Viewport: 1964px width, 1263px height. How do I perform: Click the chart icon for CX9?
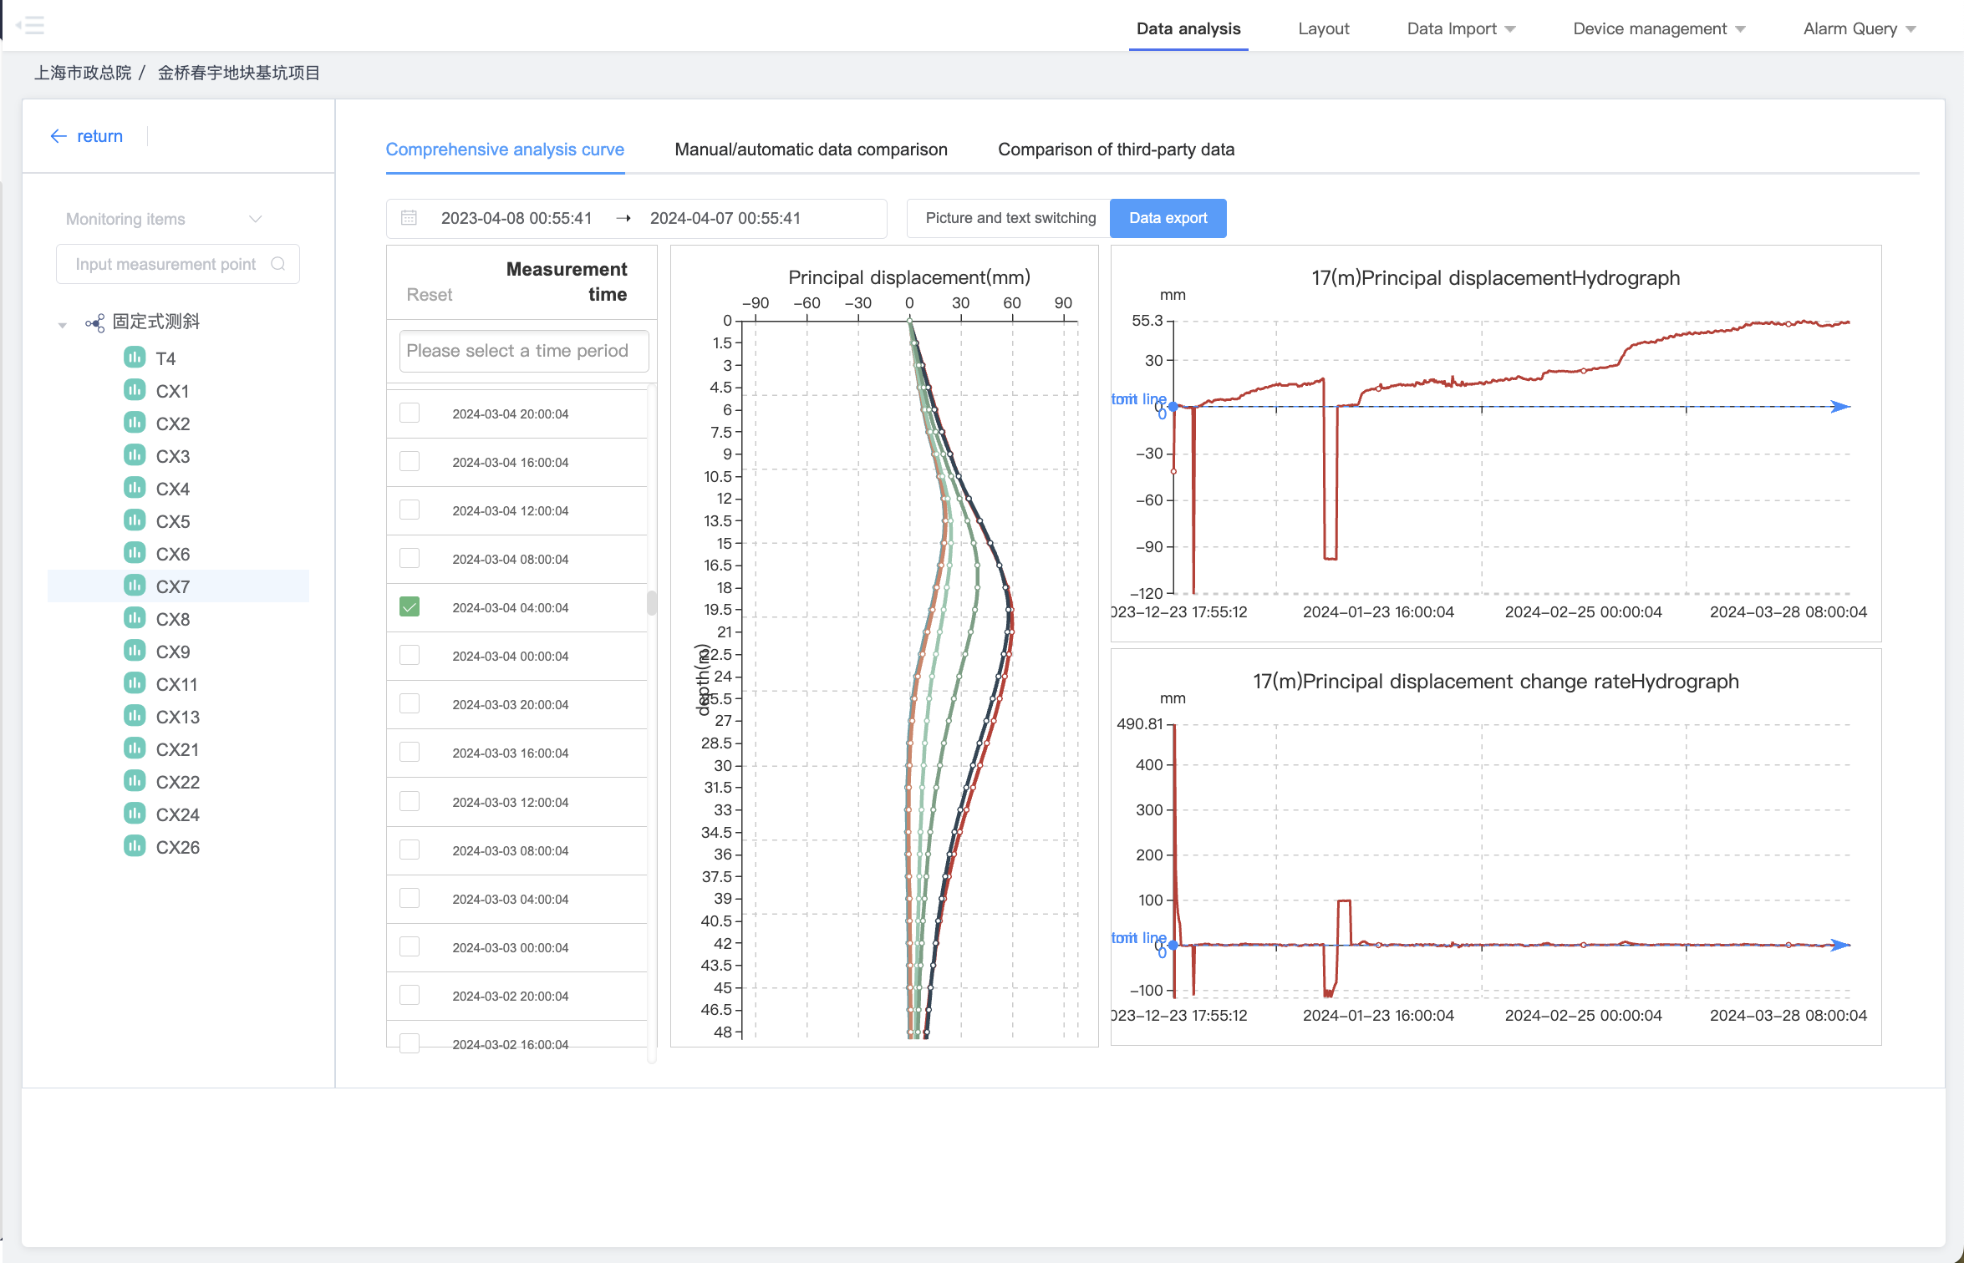click(x=135, y=651)
